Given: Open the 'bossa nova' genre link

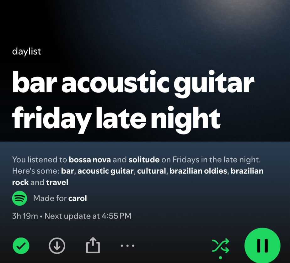Looking at the screenshot, I should [90, 160].
